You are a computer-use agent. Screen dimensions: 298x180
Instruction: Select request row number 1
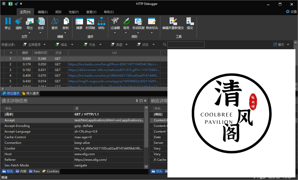84,59
